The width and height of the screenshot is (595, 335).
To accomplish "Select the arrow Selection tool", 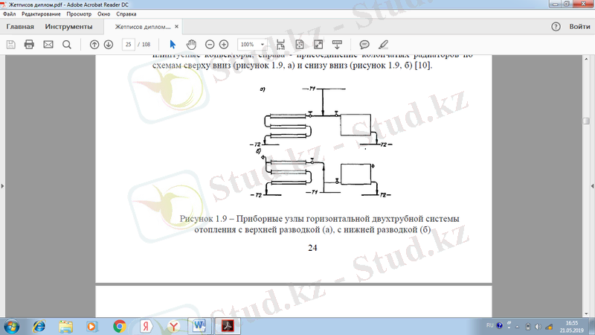I will pos(173,45).
